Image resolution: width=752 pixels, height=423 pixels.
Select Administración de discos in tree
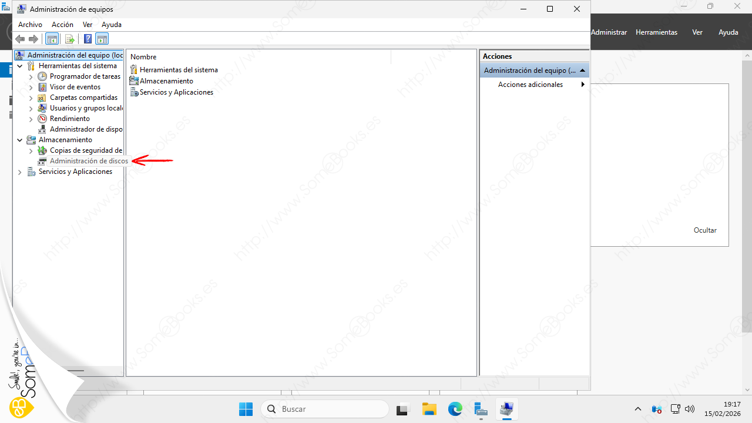(x=89, y=161)
